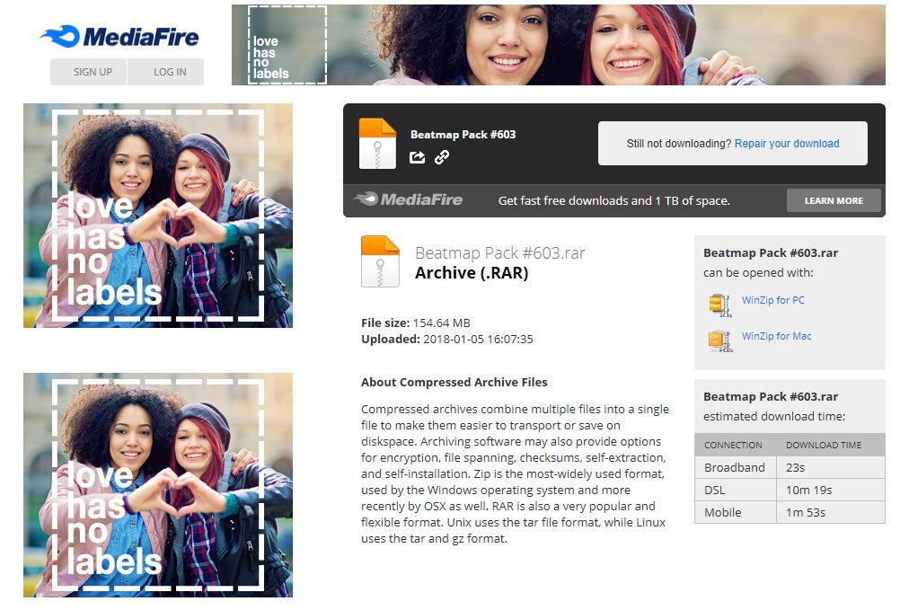Click the top banner love has no labels ad
This screenshot has width=909, height=610.
(x=559, y=45)
